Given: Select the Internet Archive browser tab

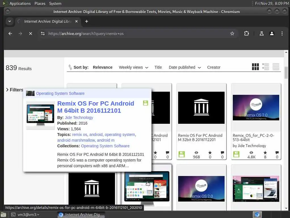Looking at the screenshot, I should pos(48,22).
